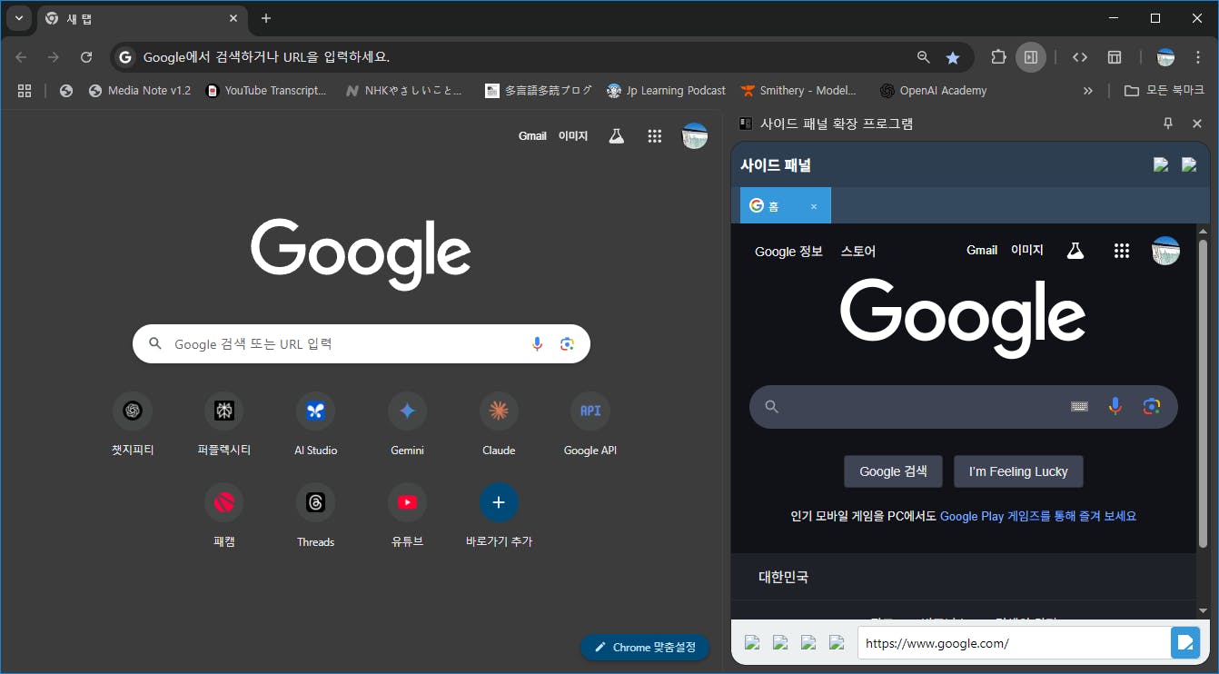Image resolution: width=1219 pixels, height=674 pixels.
Task: Click the I'm Feeling Lucky button
Action: pyautogui.click(x=1018, y=471)
